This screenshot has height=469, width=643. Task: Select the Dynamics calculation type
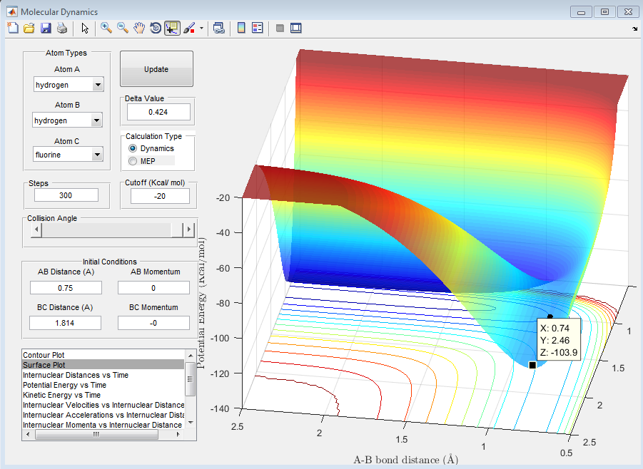click(x=133, y=148)
